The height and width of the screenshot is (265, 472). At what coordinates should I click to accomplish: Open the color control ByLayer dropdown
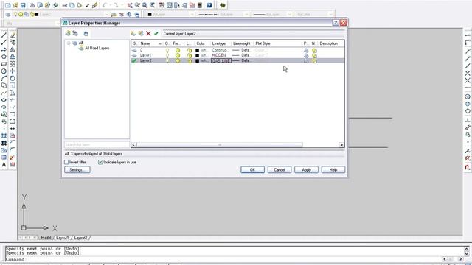click(x=192, y=14)
